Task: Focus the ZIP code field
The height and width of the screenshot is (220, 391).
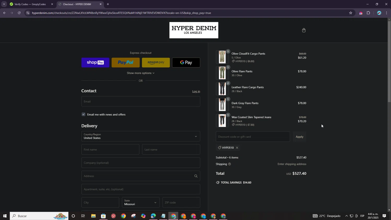Action: 181,203
